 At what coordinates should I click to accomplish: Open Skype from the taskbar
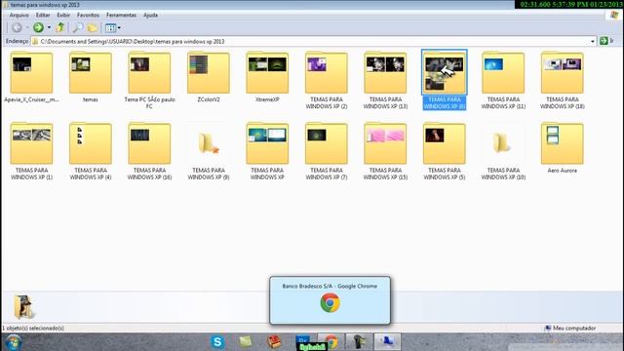[x=217, y=342]
